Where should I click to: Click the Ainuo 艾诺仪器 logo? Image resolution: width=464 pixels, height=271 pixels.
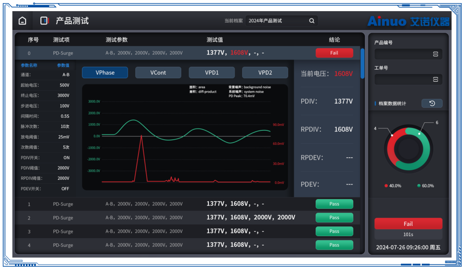pos(408,21)
